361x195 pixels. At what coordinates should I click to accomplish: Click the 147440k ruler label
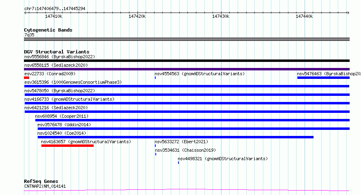coord(304,16)
